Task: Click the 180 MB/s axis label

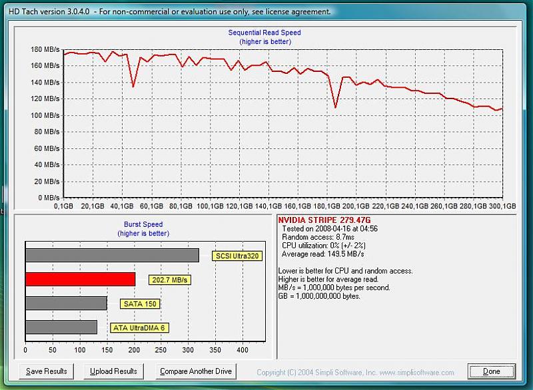Action: click(x=45, y=49)
